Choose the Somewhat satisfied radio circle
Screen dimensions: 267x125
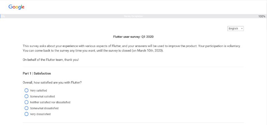26,96
